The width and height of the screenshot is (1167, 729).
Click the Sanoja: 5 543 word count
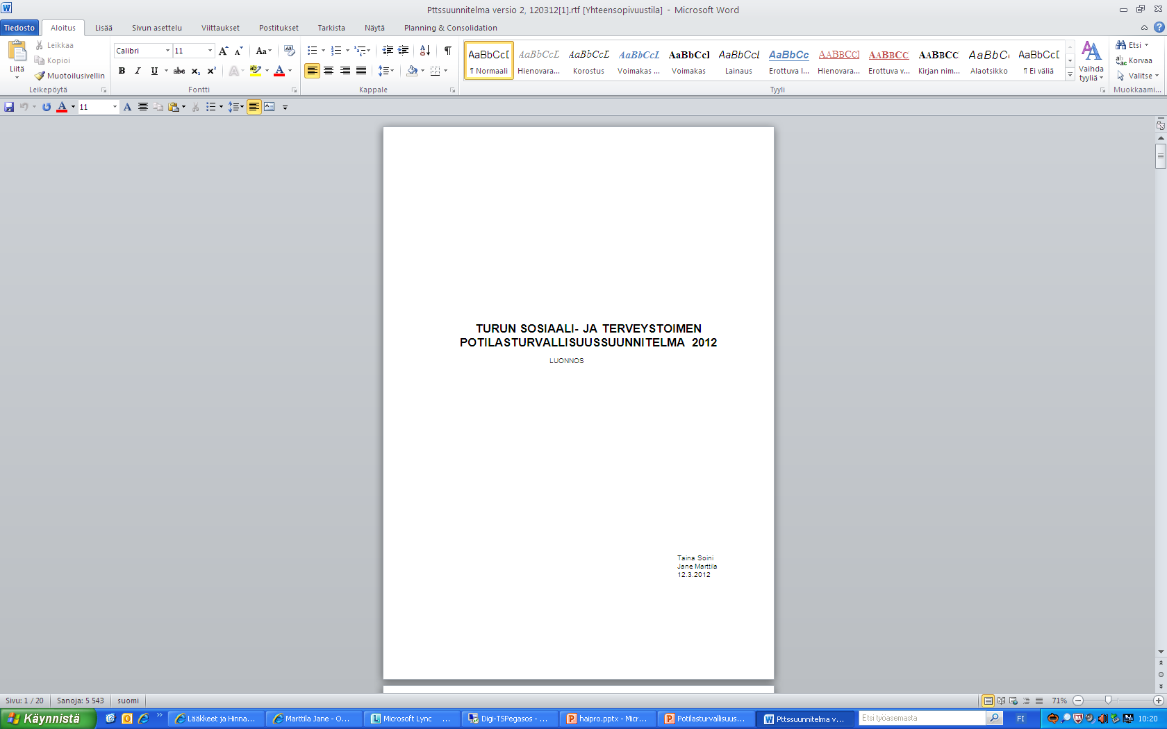(x=81, y=701)
